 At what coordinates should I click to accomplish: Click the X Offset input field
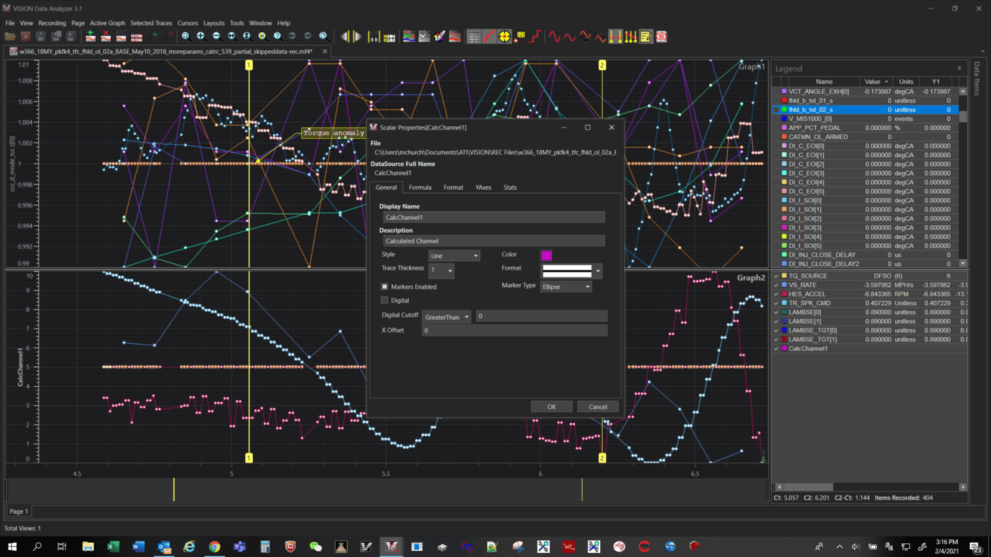[x=515, y=330]
